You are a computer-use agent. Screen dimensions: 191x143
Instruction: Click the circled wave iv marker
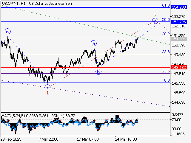(7, 31)
